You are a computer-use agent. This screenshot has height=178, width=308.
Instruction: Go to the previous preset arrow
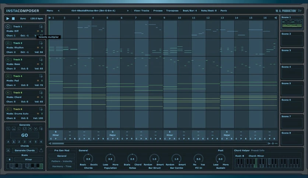click(x=59, y=11)
